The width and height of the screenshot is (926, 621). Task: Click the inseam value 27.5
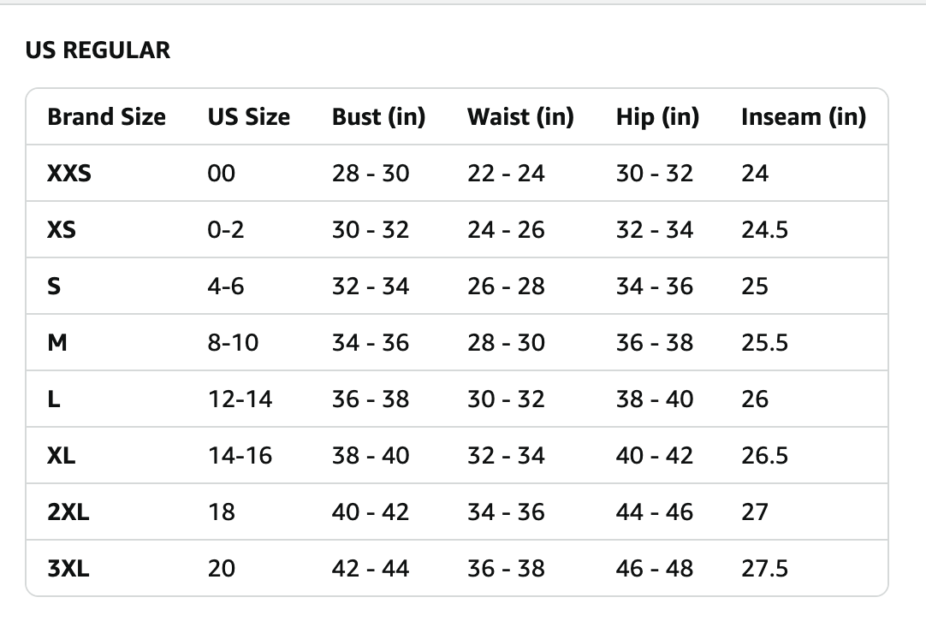tap(764, 569)
